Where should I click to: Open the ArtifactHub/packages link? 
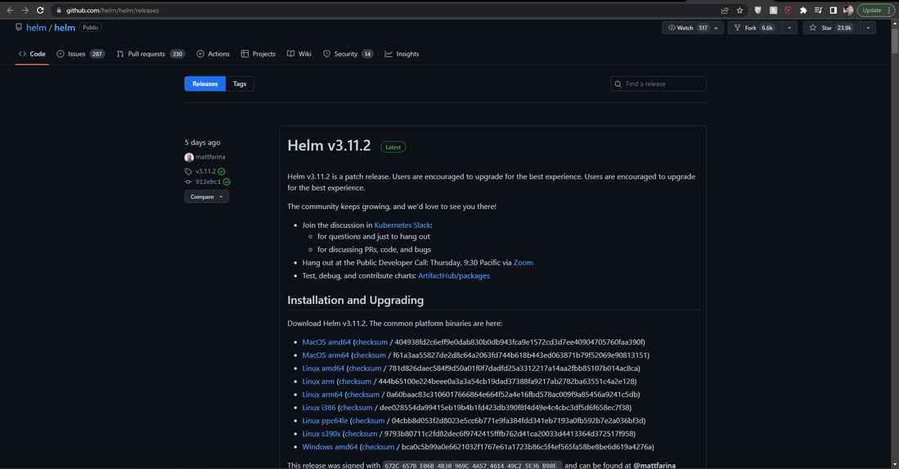coord(453,275)
